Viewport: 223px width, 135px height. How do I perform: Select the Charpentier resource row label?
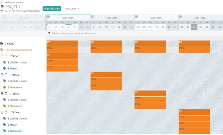click(16, 131)
